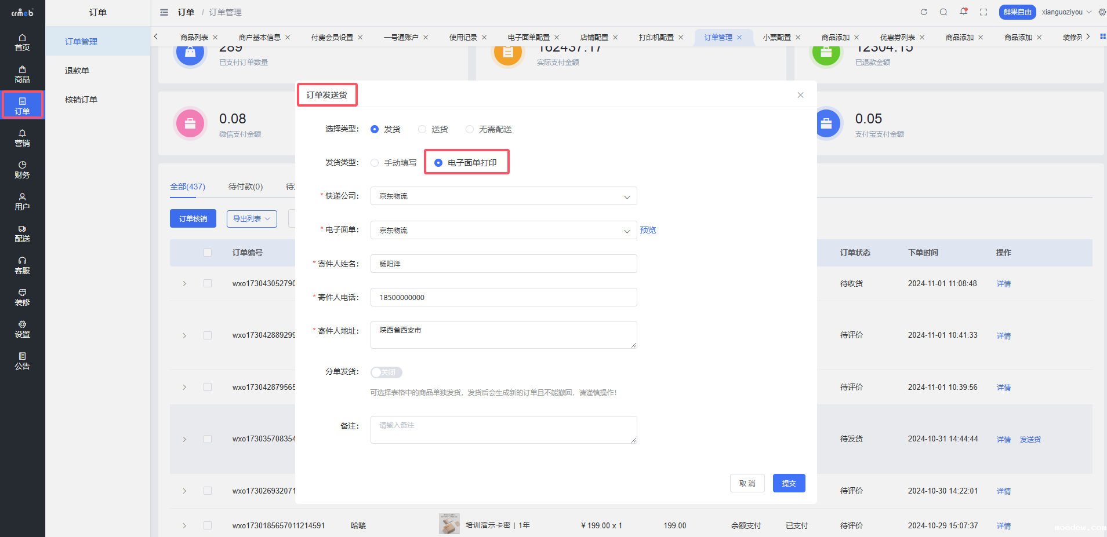Click the refresh icon in top bar
This screenshot has width=1107, height=537.
click(x=924, y=12)
